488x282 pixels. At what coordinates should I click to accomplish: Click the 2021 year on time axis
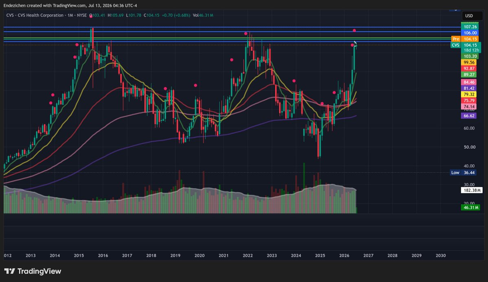click(x=223, y=255)
